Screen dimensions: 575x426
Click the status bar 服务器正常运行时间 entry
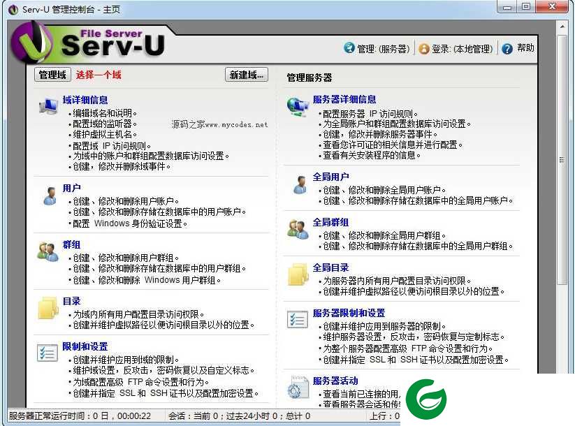coord(80,416)
